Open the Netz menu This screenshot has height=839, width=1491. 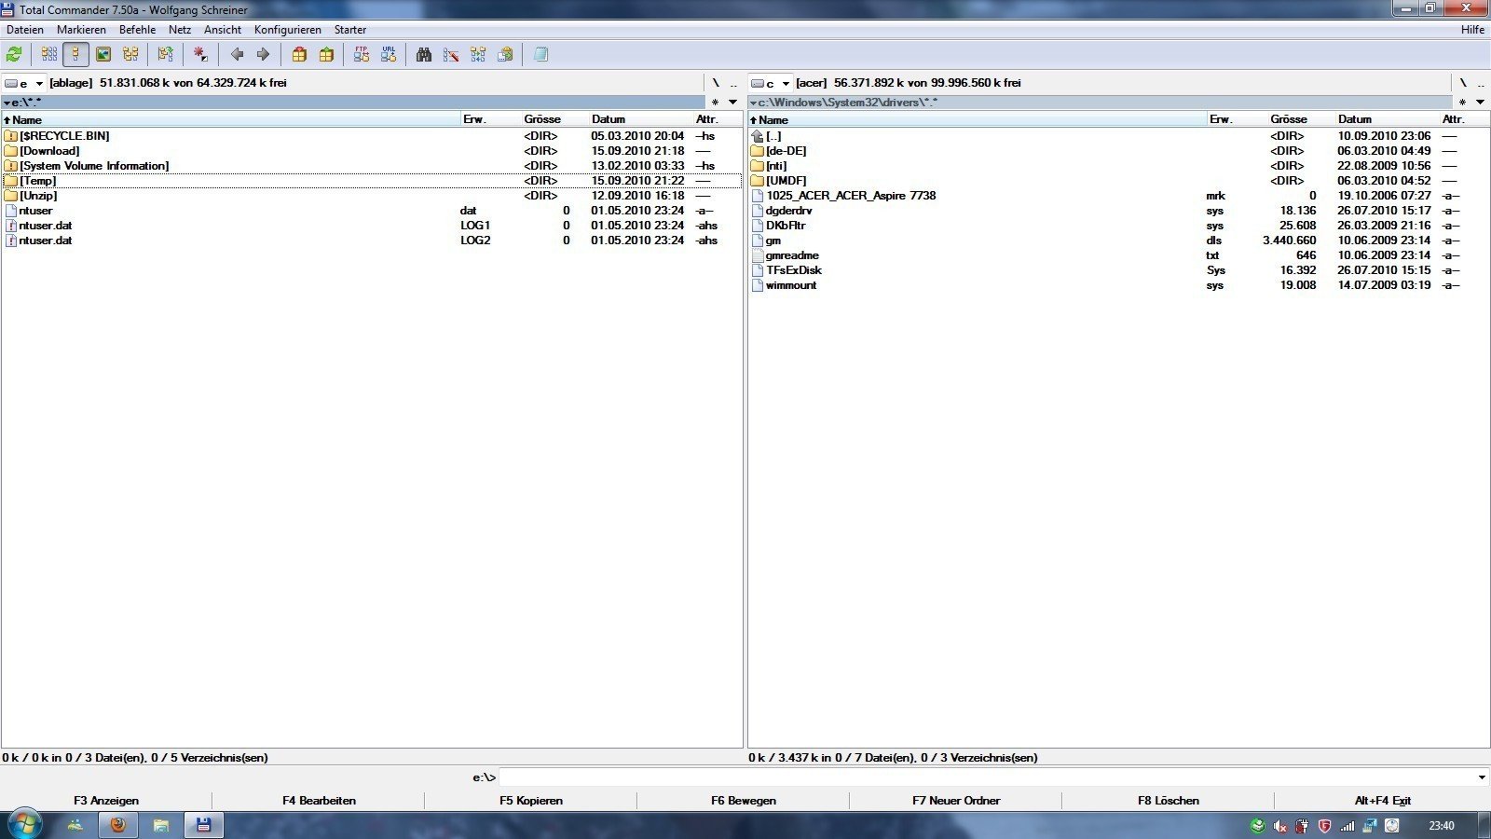point(180,30)
